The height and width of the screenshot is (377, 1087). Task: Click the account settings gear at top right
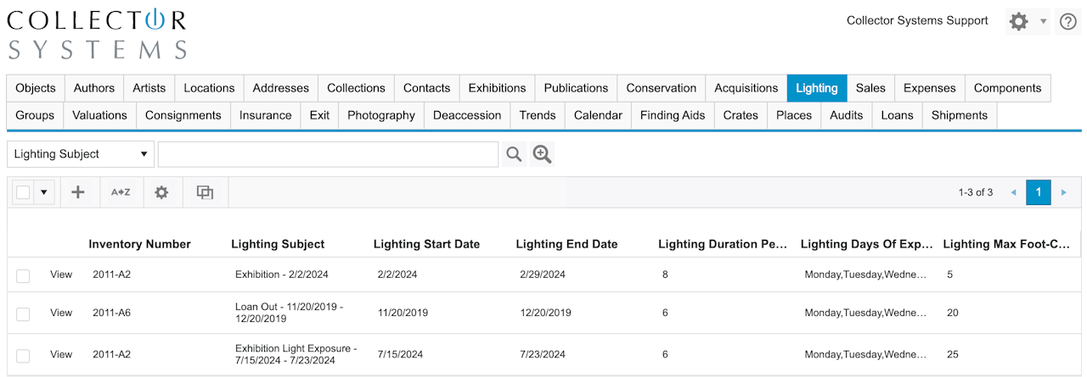point(1018,22)
